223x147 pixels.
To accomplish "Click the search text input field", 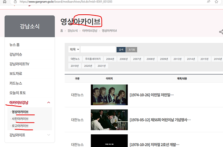I will pyautogui.click(x=98, y=49).
